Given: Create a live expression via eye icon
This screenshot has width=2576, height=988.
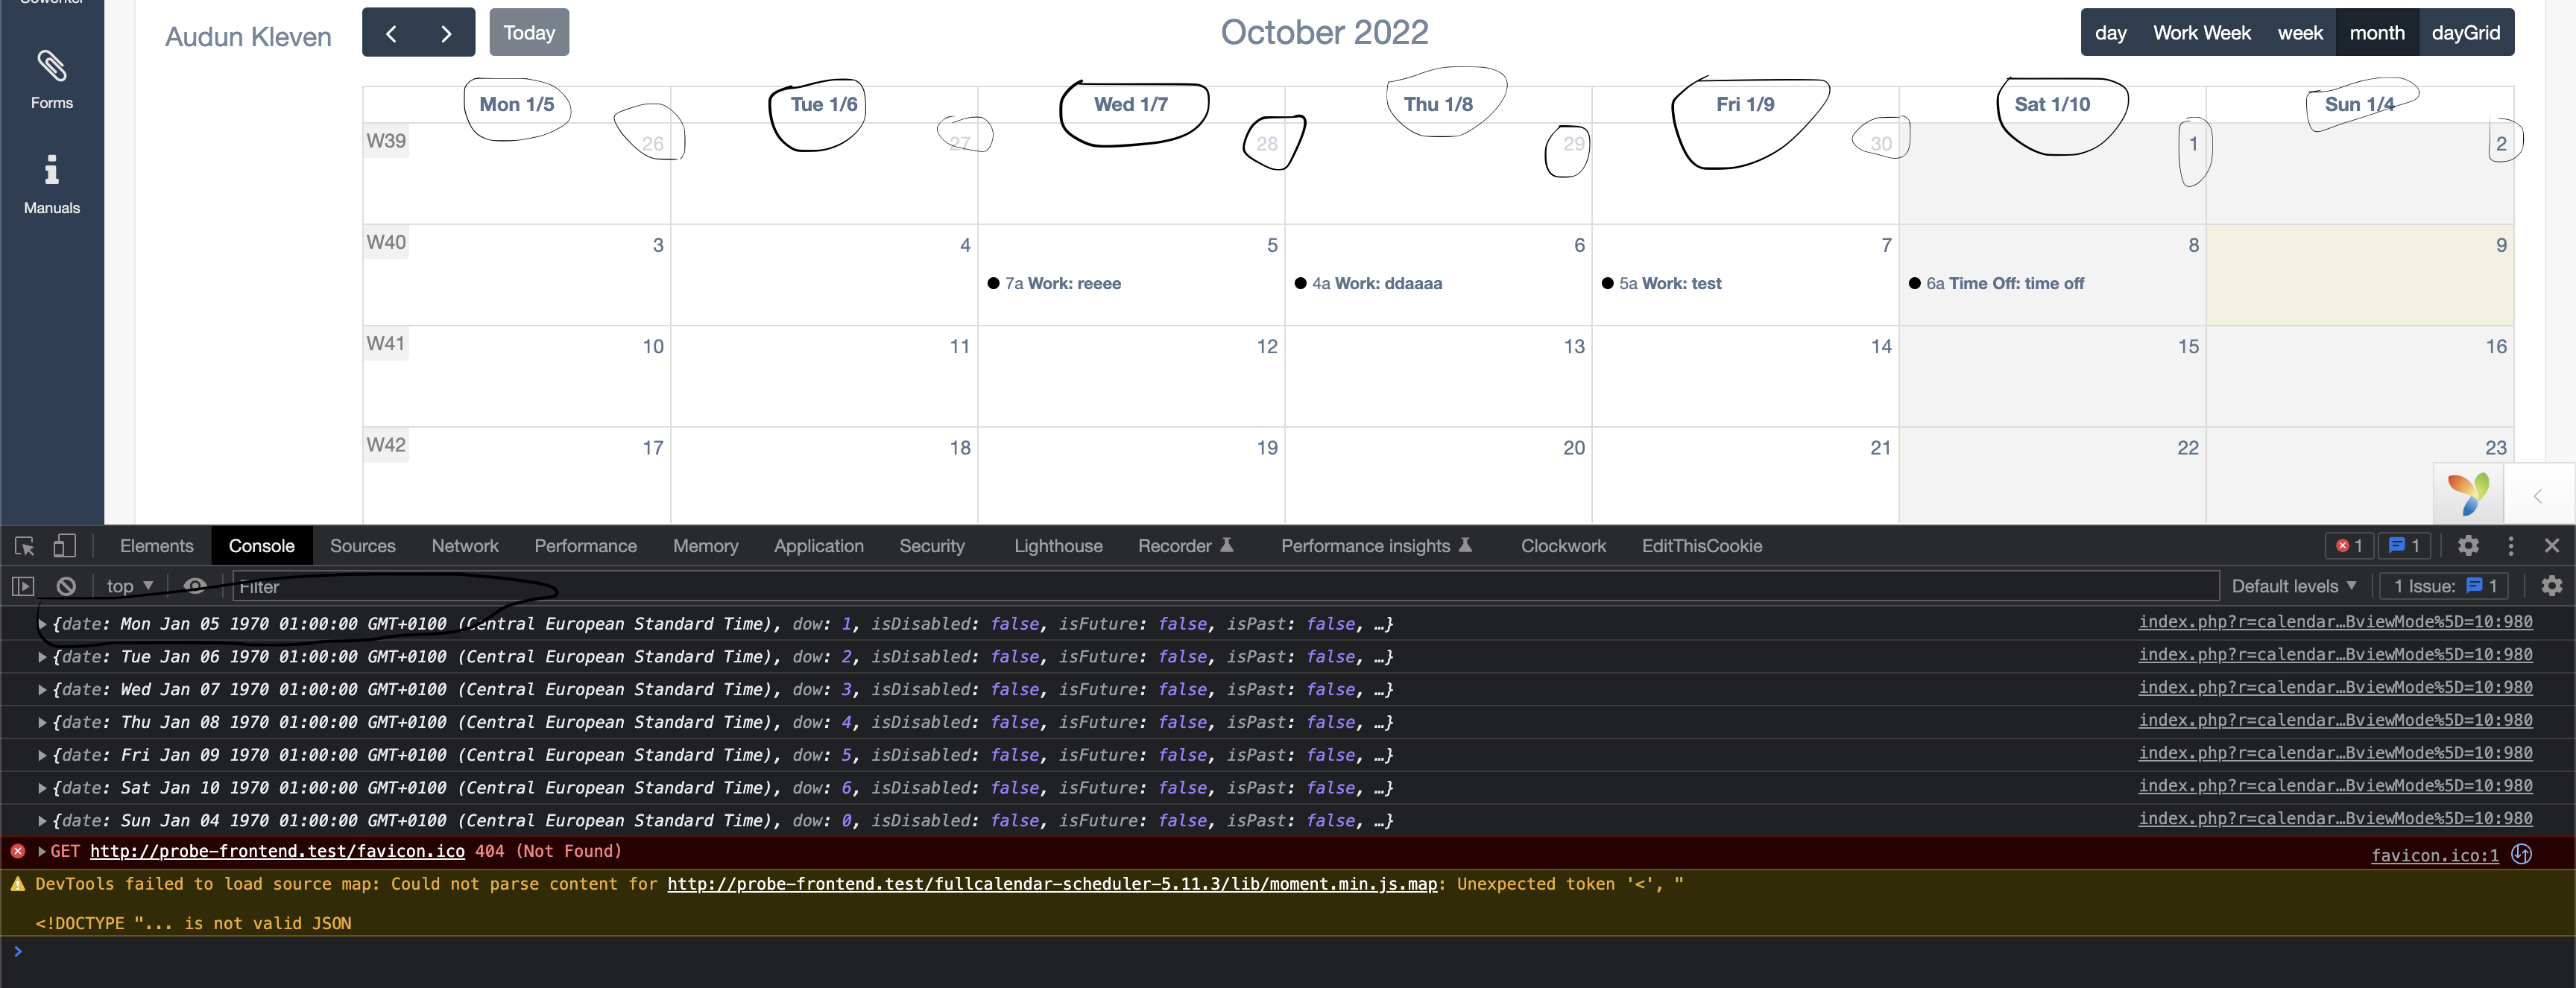Looking at the screenshot, I should click(195, 586).
